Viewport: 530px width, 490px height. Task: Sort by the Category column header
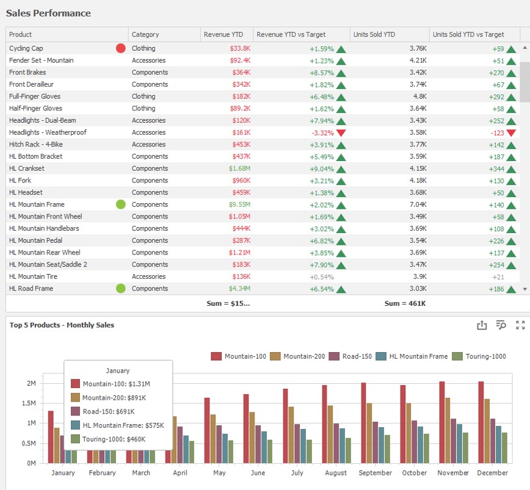click(x=164, y=35)
